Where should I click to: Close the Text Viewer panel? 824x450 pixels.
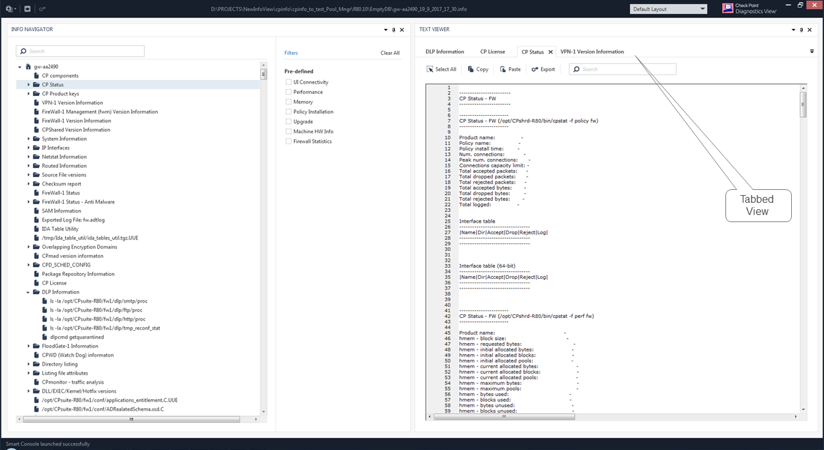[x=810, y=30]
